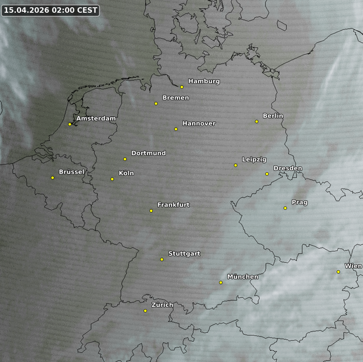Click the yellow marker dot for Zürich
Image resolution: width=363 pixels, height=362 pixels.
(x=145, y=311)
